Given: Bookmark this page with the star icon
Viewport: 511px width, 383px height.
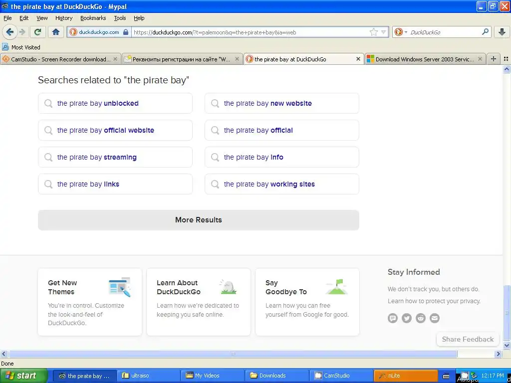Looking at the screenshot, I should click(x=373, y=32).
